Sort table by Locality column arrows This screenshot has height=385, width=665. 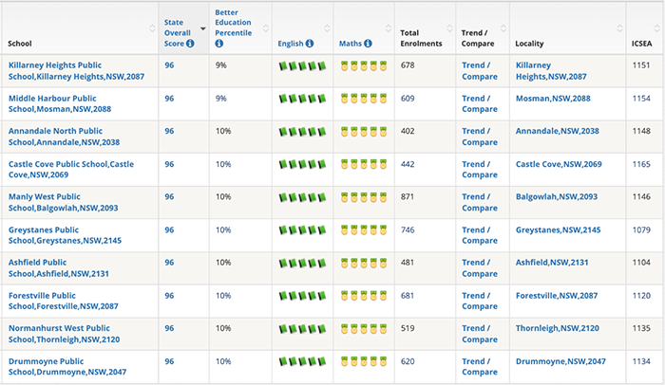pos(619,28)
